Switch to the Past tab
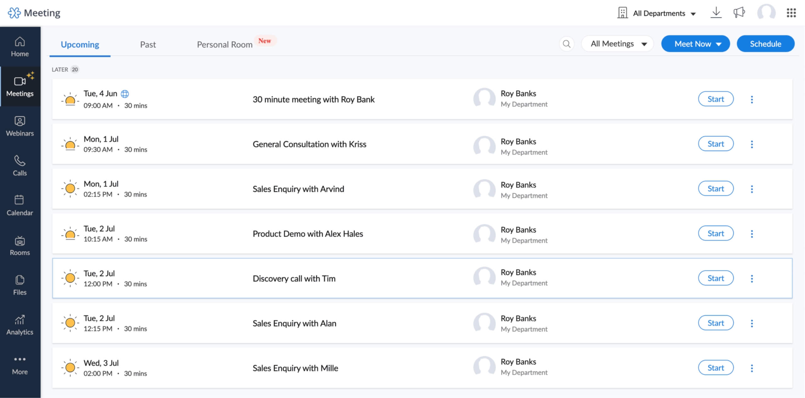Screen dimensions: 805x398 (x=148, y=44)
